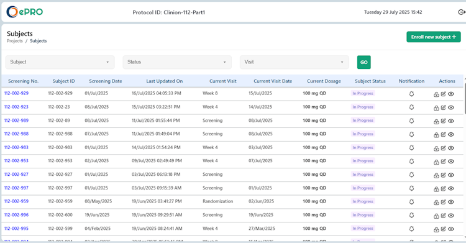Open notification bell for subject 112-002-923
This screenshot has height=246, width=466.
click(411, 107)
